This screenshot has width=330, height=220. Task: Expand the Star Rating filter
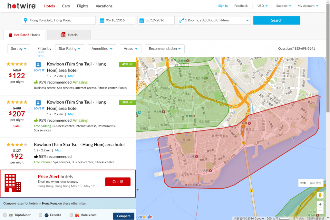70,49
